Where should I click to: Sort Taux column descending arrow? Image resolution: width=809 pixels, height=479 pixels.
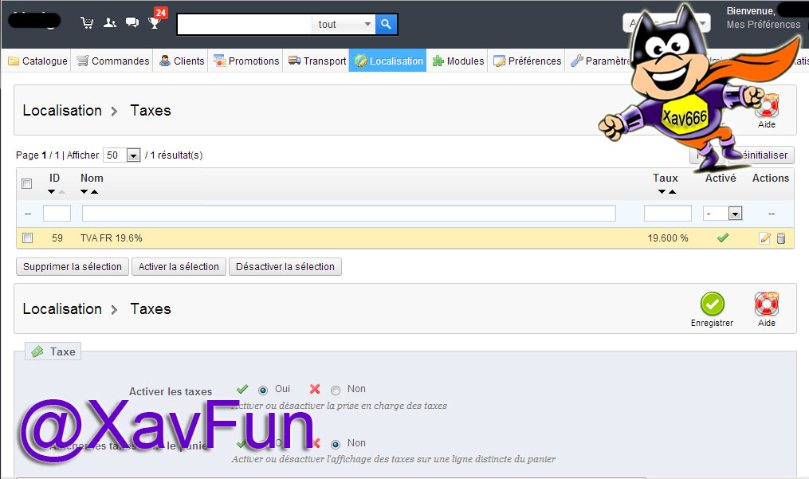coord(662,191)
